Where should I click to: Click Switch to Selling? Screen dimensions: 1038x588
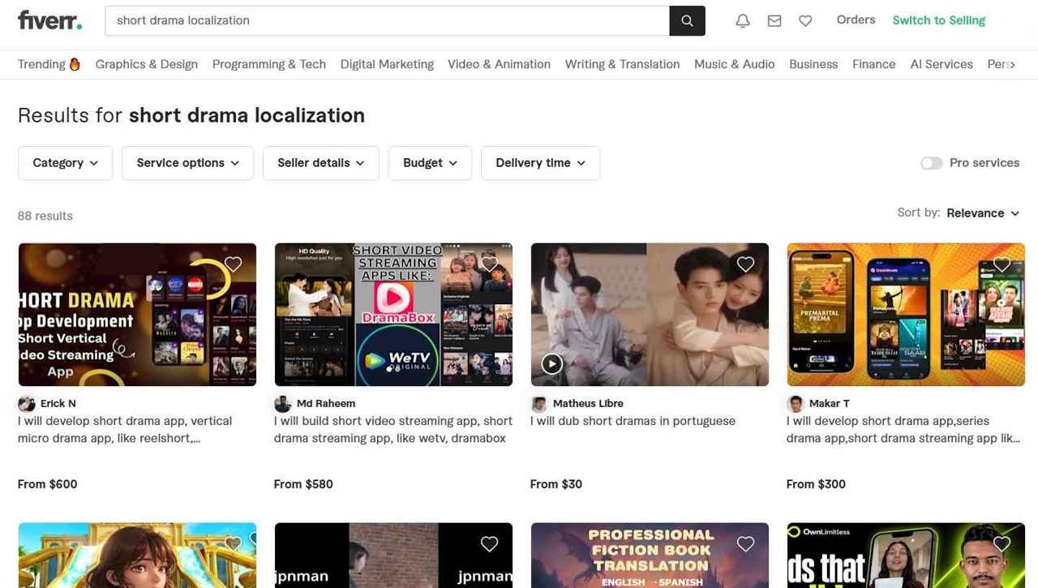pos(939,20)
